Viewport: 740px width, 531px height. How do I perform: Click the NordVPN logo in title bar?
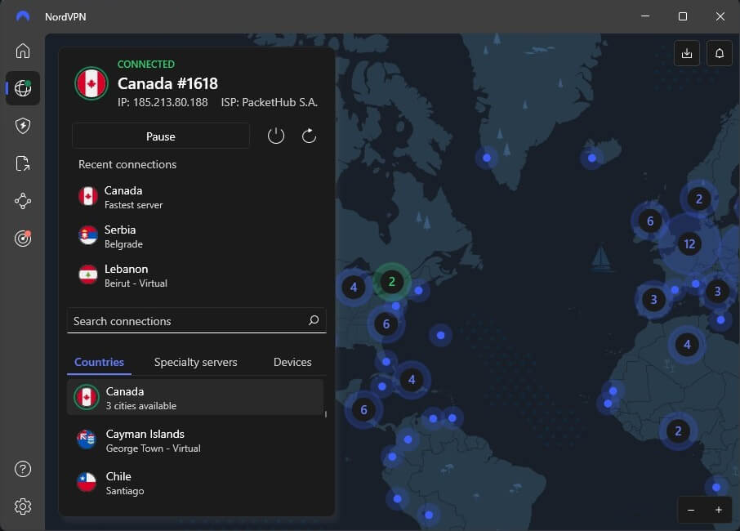[23, 16]
